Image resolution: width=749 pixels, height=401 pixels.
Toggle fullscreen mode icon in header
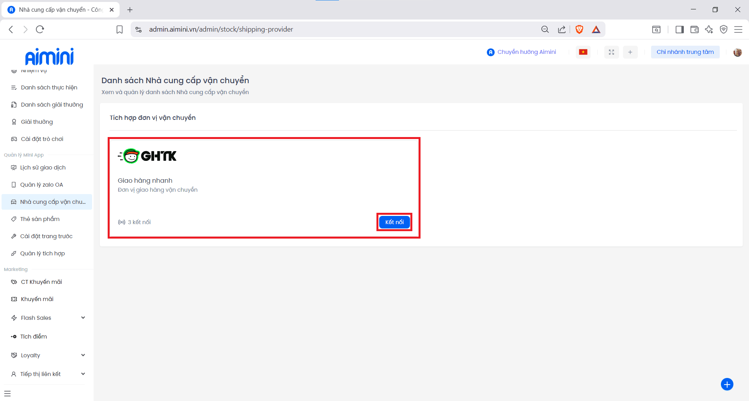611,52
